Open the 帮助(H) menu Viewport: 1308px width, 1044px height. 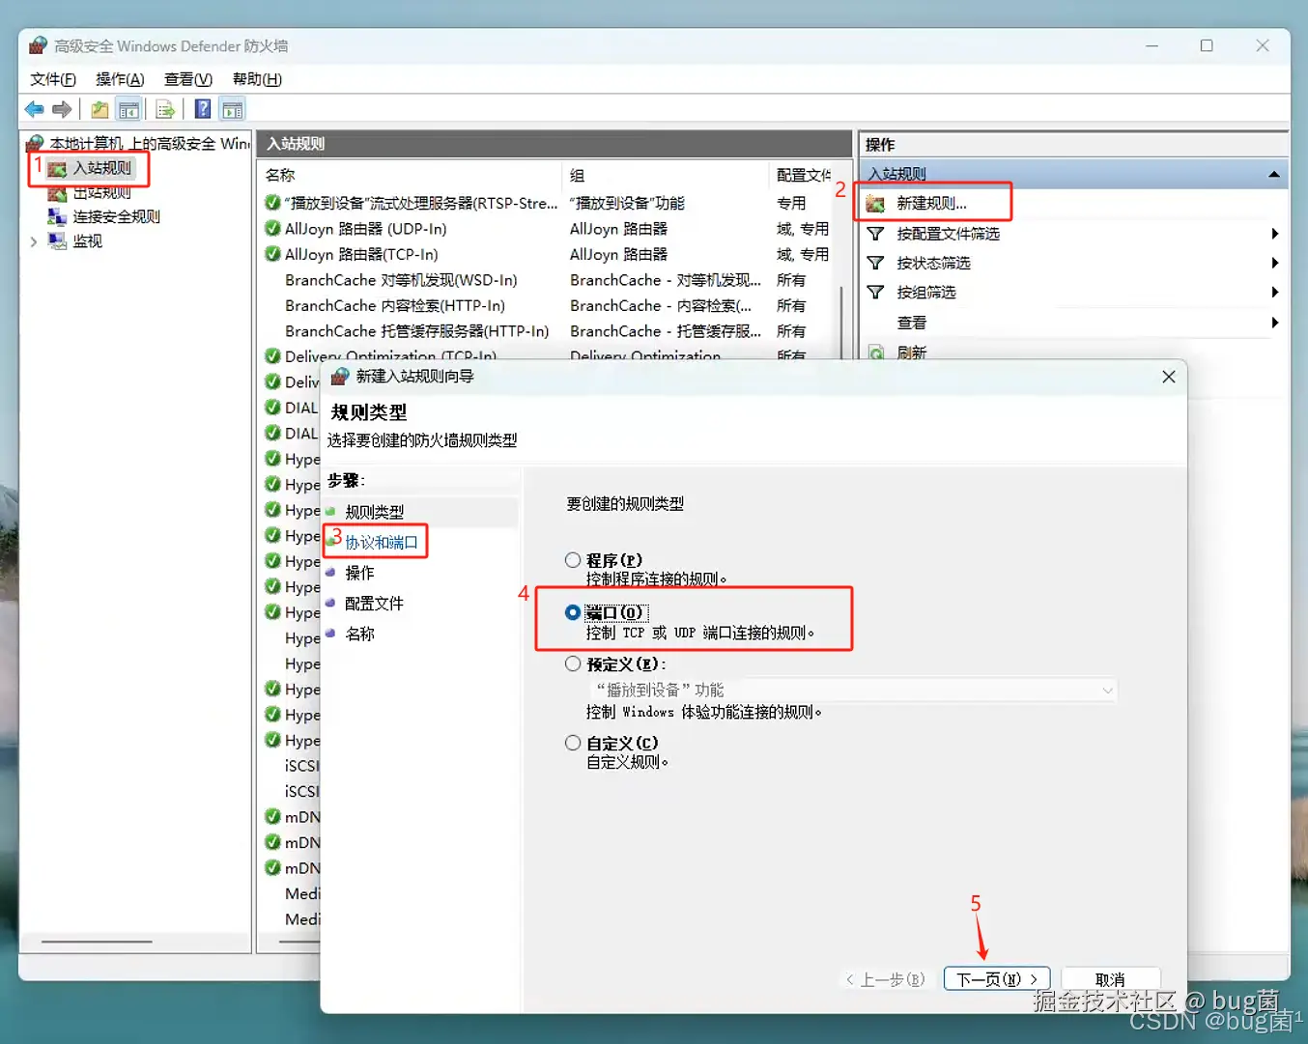[x=257, y=79]
